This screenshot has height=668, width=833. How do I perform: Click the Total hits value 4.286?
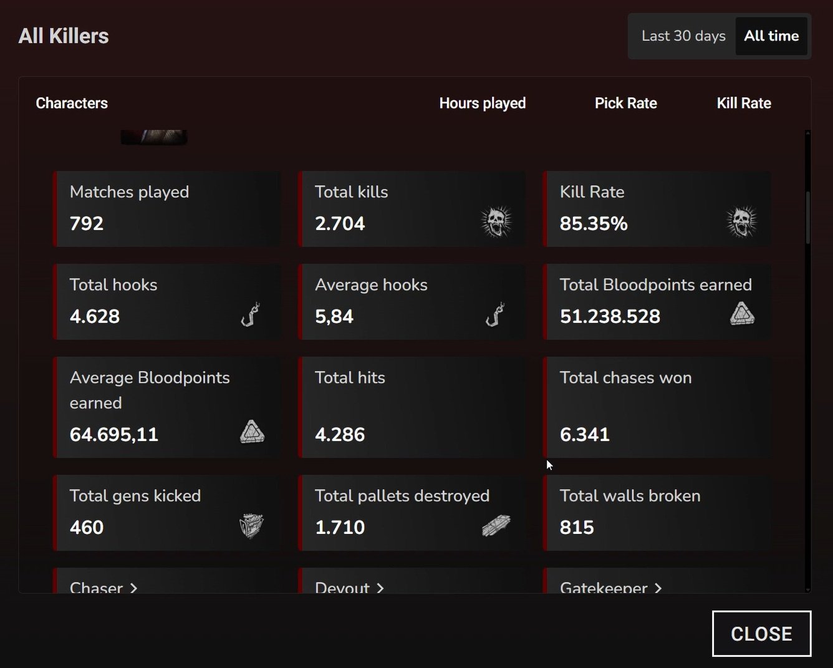340,434
